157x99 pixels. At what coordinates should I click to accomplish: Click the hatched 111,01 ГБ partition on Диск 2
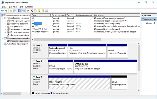pyautogui.click(x=79, y=82)
